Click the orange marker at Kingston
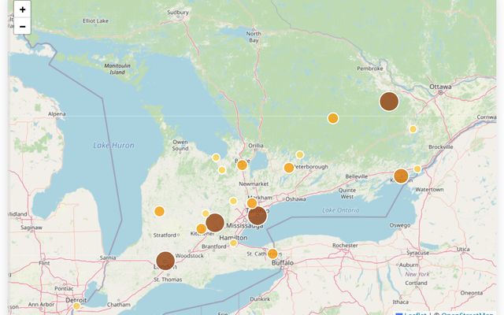Viewport: 504px width, 315px height. coord(401,176)
